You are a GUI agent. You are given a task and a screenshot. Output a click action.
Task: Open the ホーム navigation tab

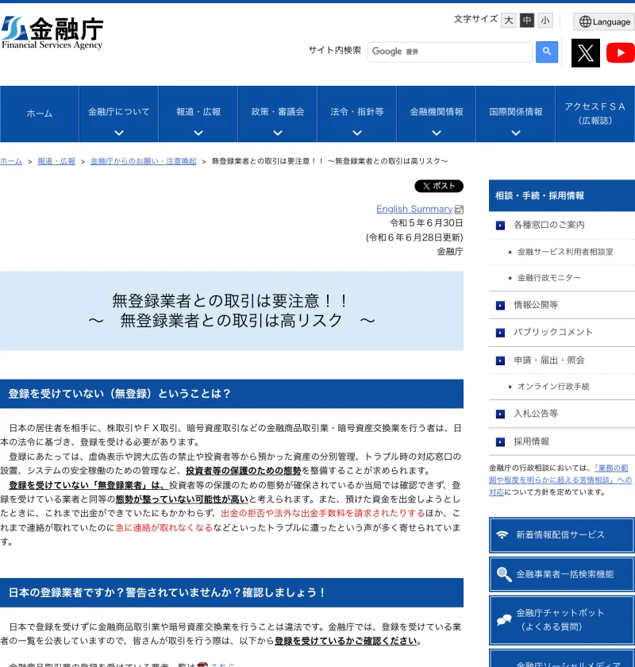click(40, 114)
